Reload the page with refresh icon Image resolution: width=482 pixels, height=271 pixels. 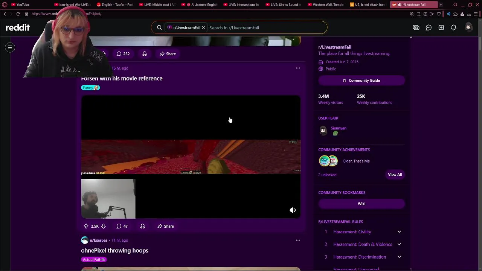click(x=18, y=14)
